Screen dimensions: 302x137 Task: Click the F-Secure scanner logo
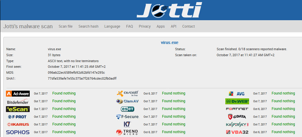point(128,116)
